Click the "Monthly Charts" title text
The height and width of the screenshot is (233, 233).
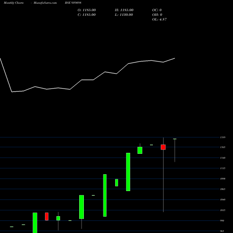14,3
